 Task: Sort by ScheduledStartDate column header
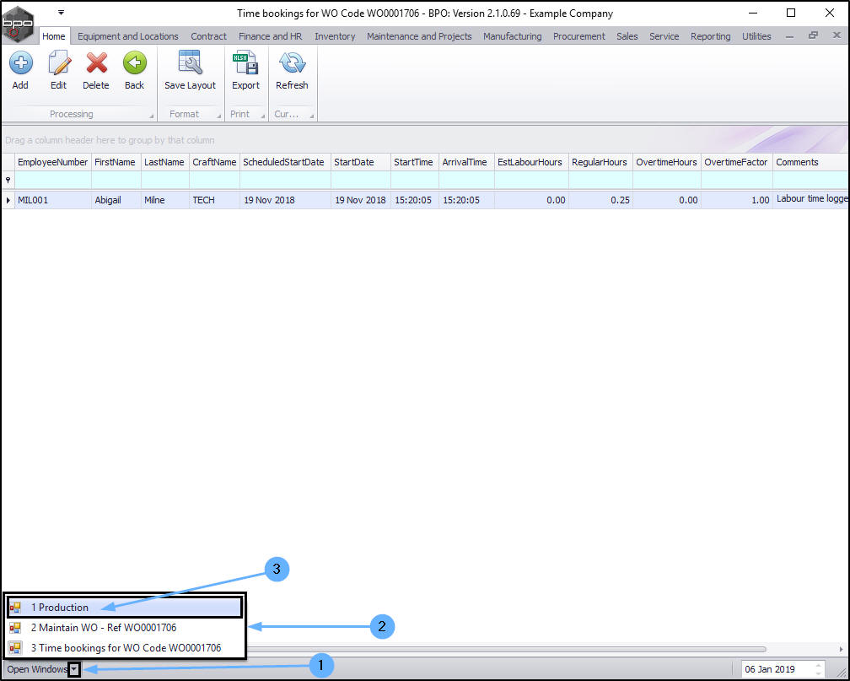285,162
